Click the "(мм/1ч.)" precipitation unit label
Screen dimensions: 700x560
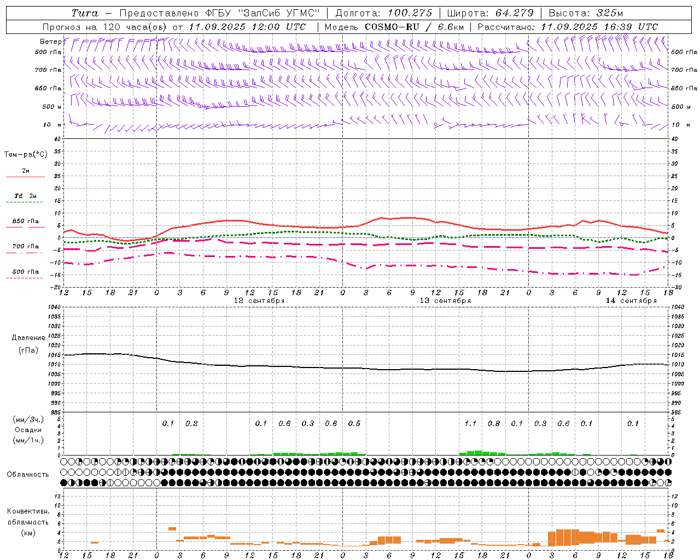coord(28,440)
